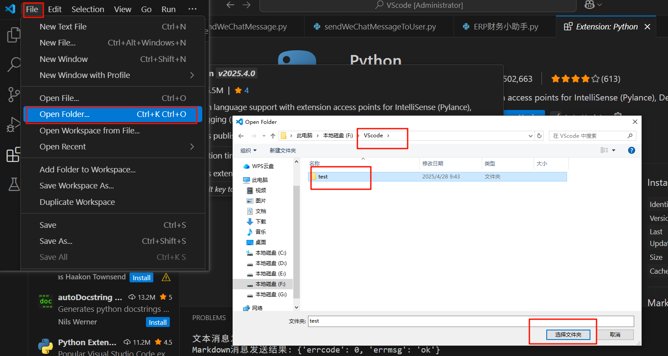The image size is (668, 356).
Task: Expand address bar history dropdown
Action: (x=531, y=136)
